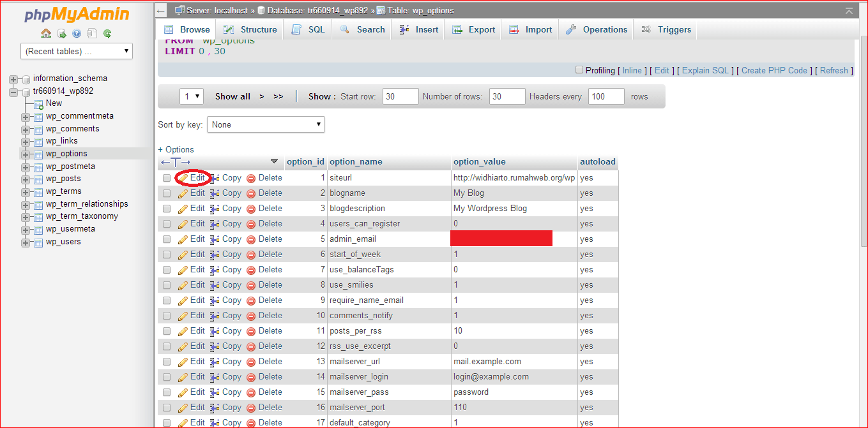Open the Export tab

point(473,29)
